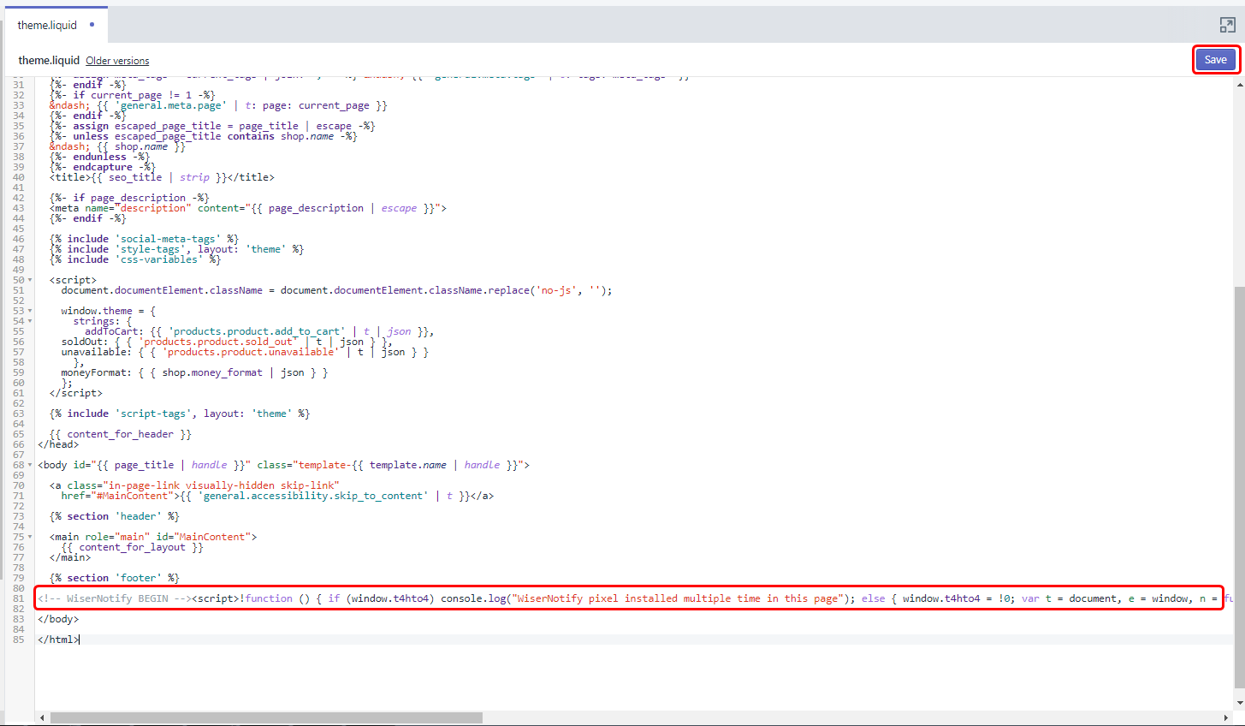Fold the body tag at line 68
Image resolution: width=1245 pixels, height=726 pixels.
(x=30, y=465)
